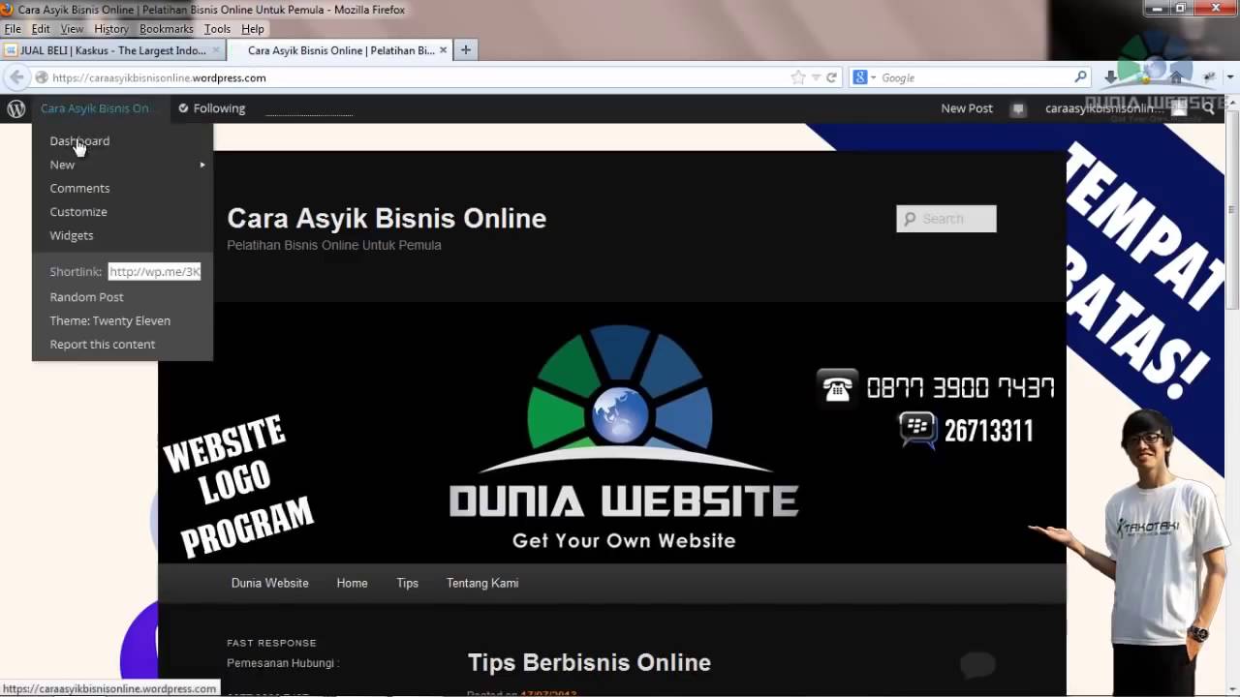1240x697 pixels.
Task: Click the Shortlink URL field
Action: pos(154,272)
